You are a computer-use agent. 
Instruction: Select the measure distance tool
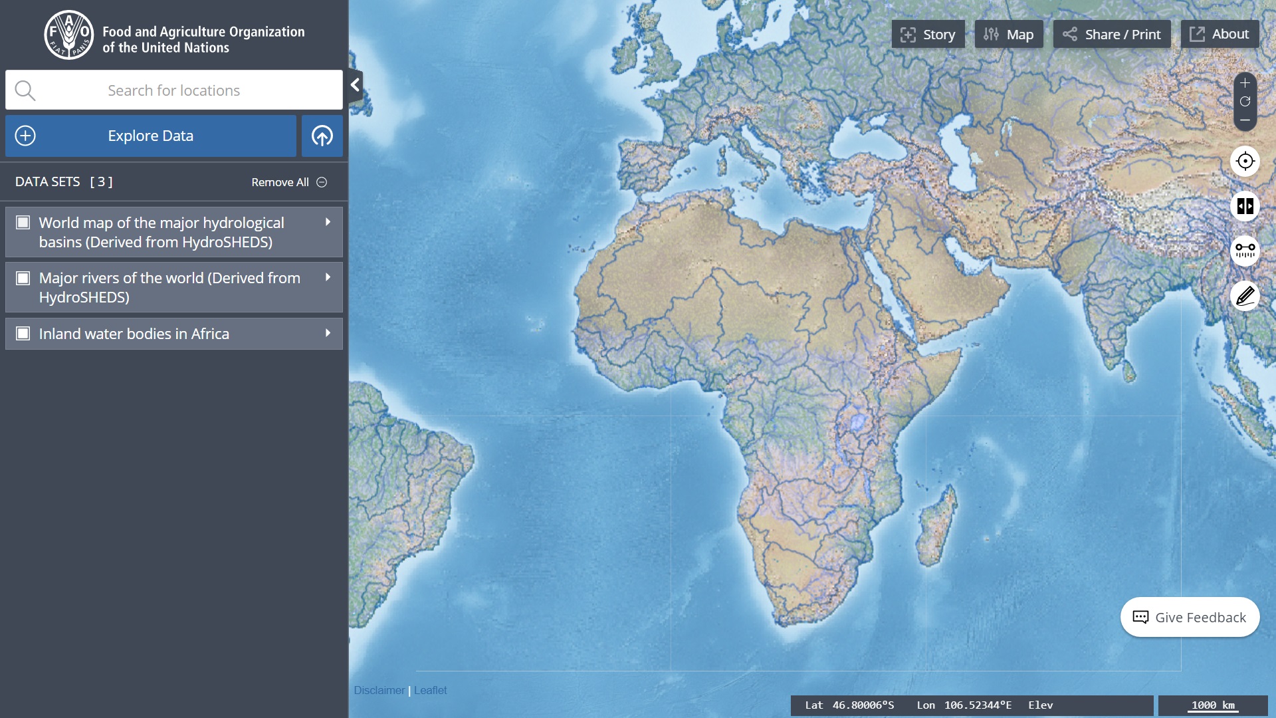[1245, 251]
